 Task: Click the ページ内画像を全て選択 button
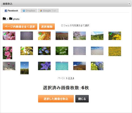point(20,27)
